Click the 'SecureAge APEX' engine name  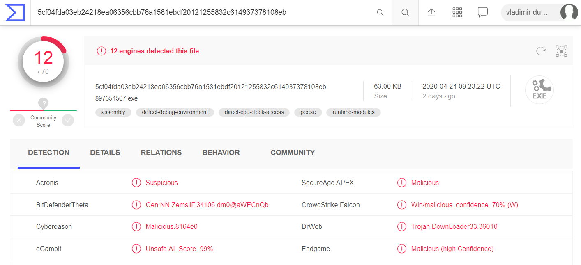coord(328,183)
